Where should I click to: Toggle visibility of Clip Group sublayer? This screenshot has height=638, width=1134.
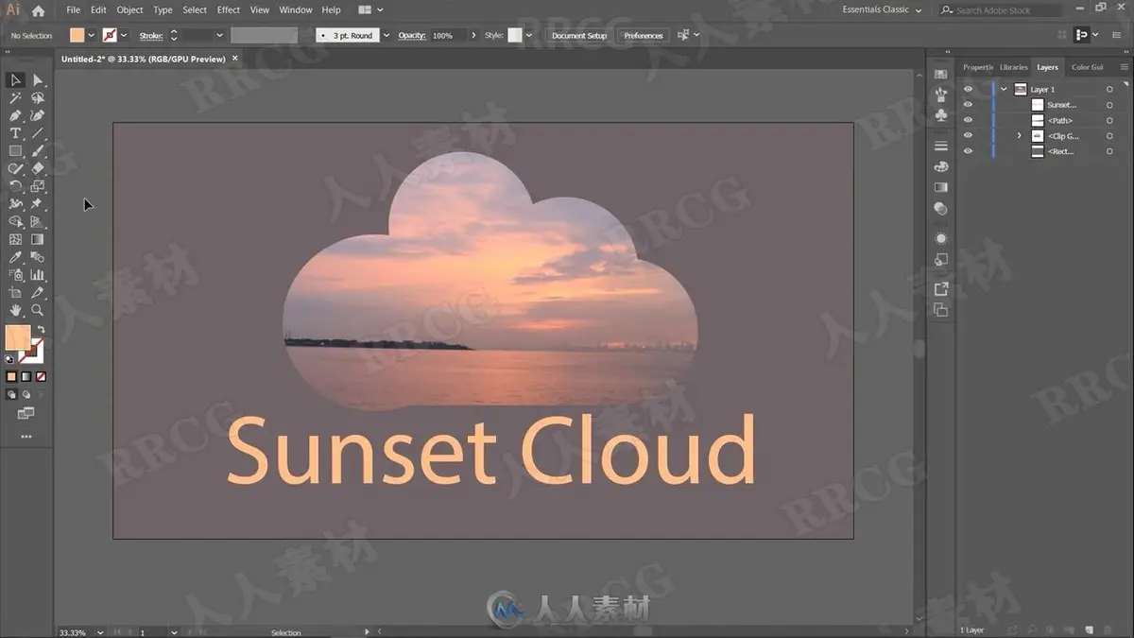pyautogui.click(x=968, y=136)
